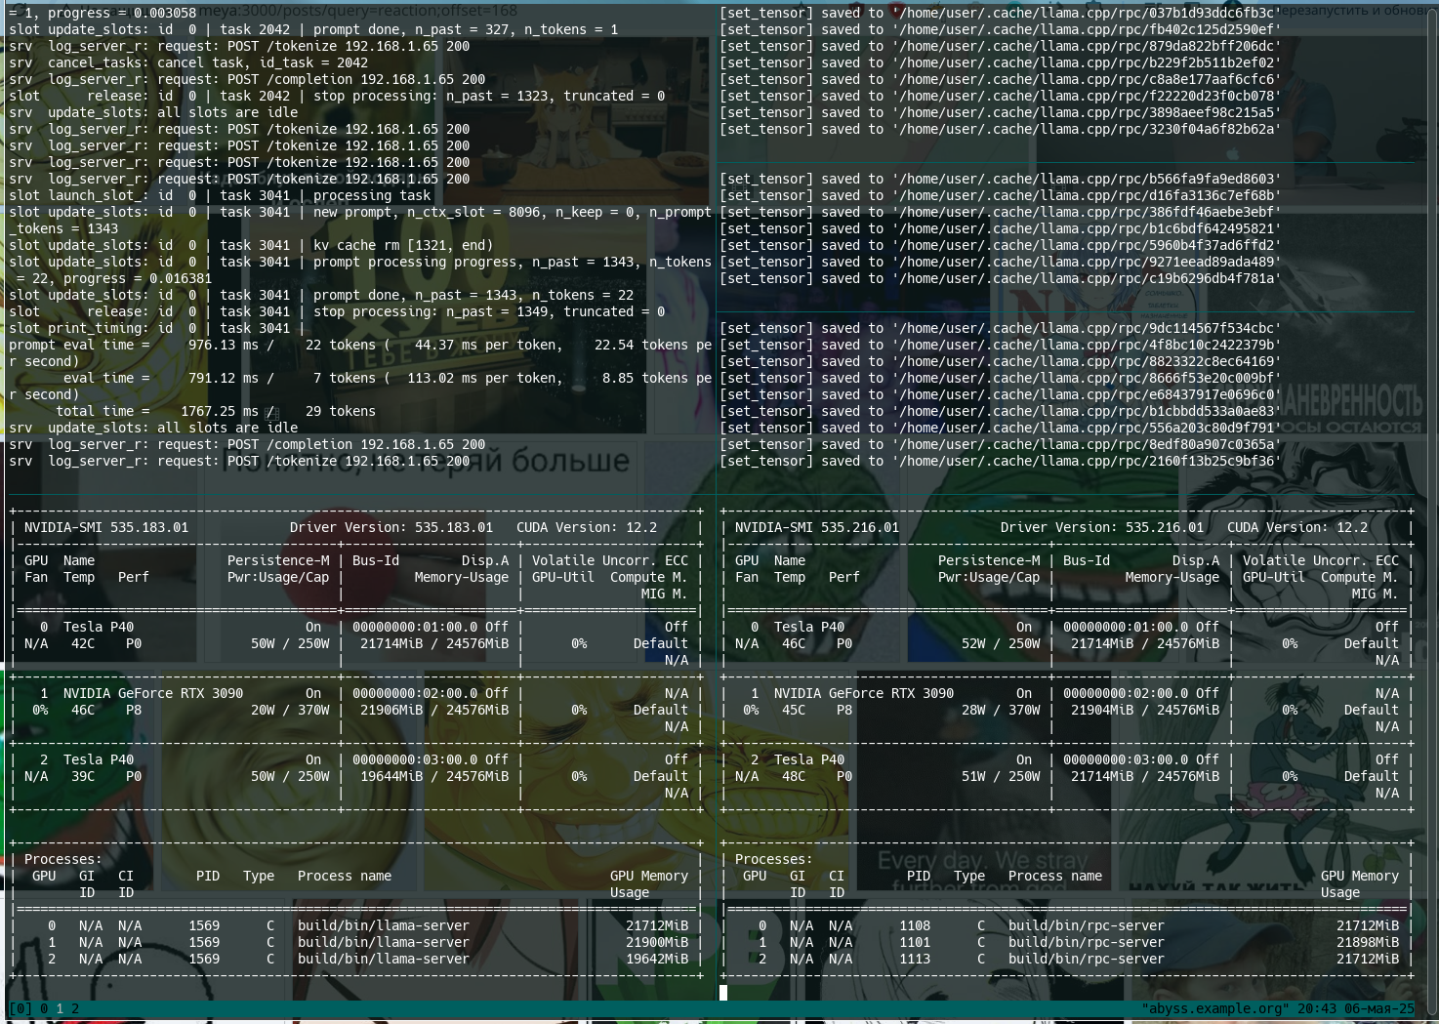Click rpc-server process PID 1101

(915, 942)
